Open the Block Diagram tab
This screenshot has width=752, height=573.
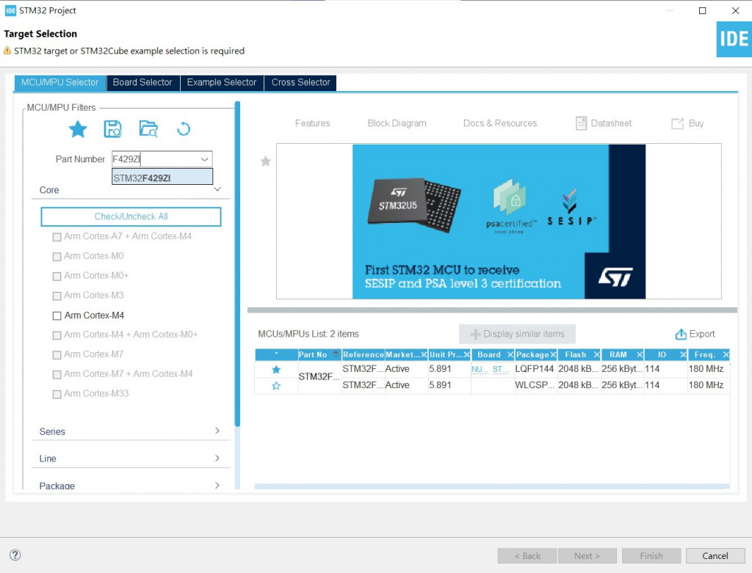[x=397, y=123]
